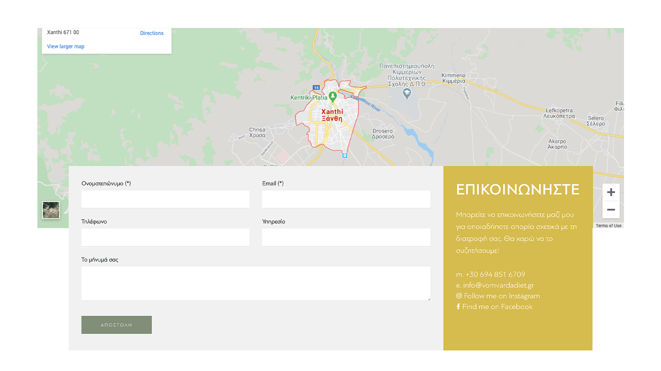This screenshot has height=371, width=661.
Task: Click the route 14 highway shield
Action: (316, 87)
